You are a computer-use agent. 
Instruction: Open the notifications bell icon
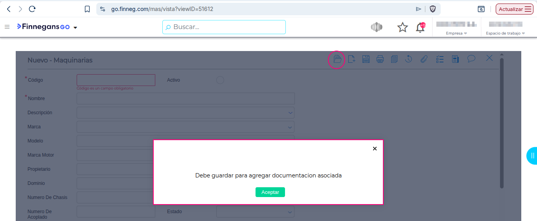(x=420, y=27)
